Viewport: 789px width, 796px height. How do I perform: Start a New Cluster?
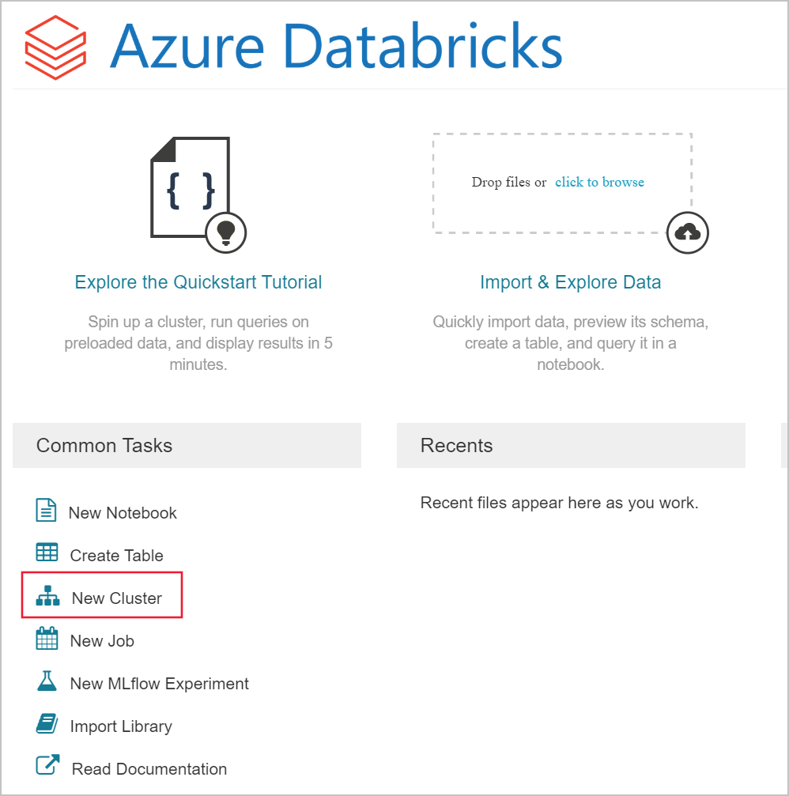click(116, 598)
